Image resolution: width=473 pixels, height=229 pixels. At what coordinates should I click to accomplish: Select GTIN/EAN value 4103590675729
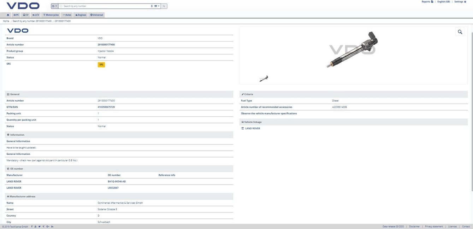[106, 107]
